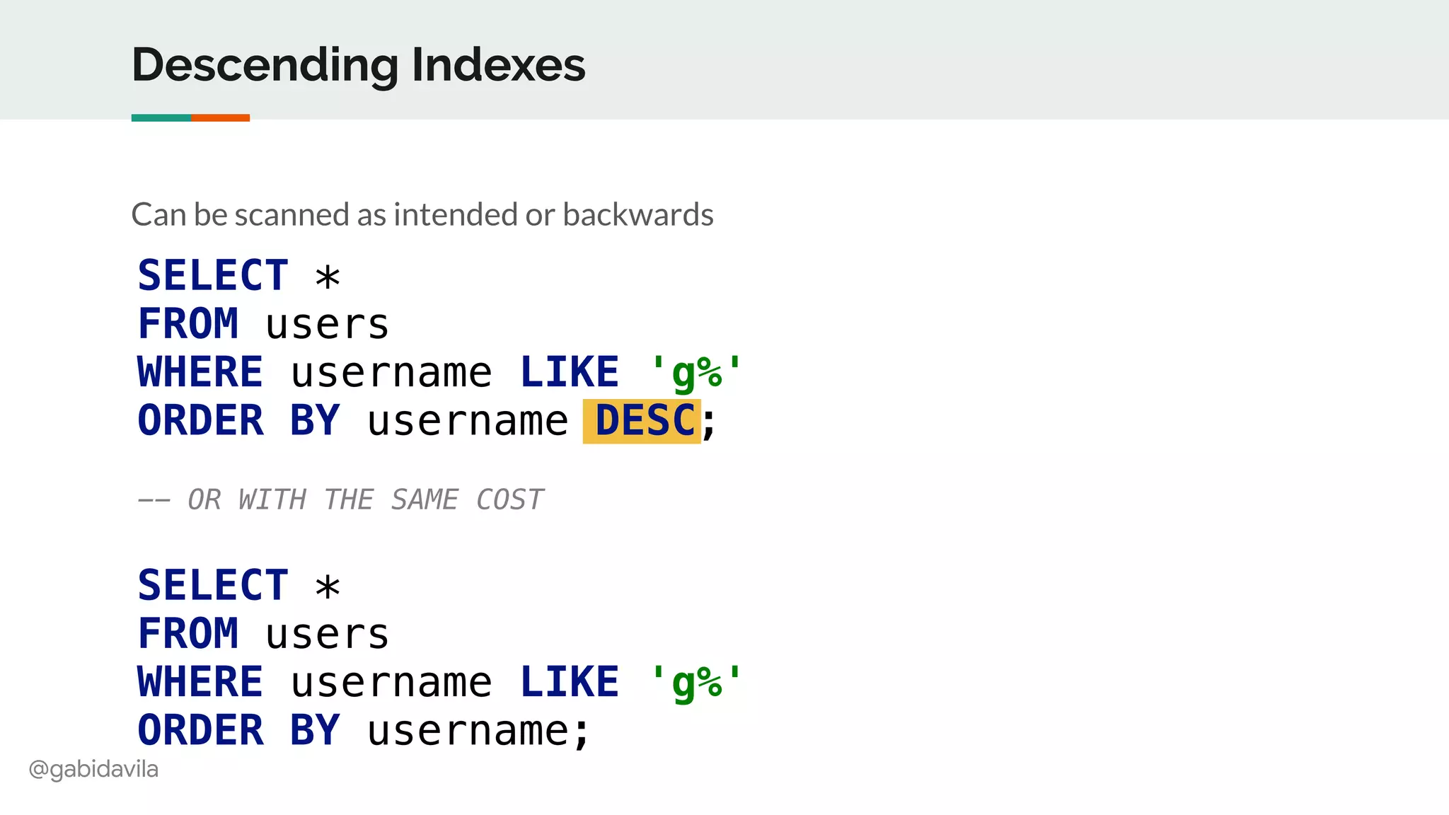
Task: Click LIKE keyword in the first query
Action: (x=570, y=372)
